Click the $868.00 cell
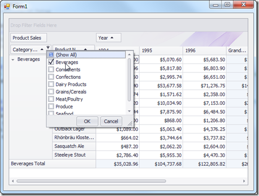Viewport: 259px width, 196px height. click(x=161, y=120)
